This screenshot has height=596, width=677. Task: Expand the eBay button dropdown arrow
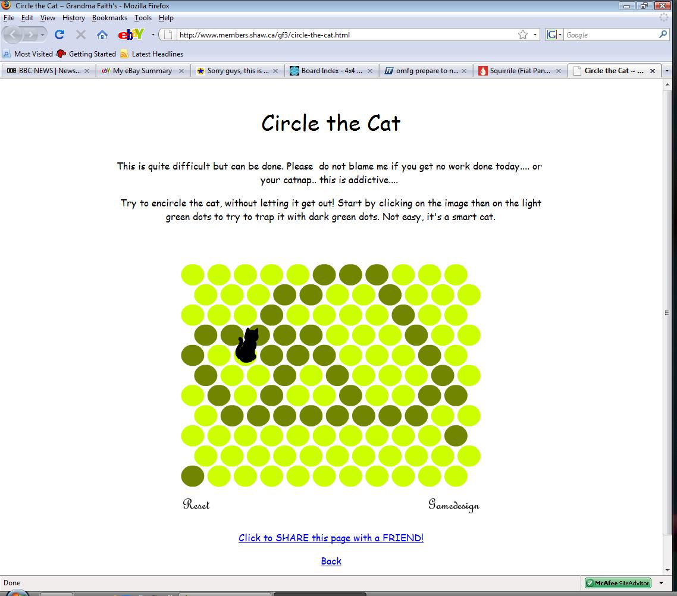pyautogui.click(x=153, y=34)
